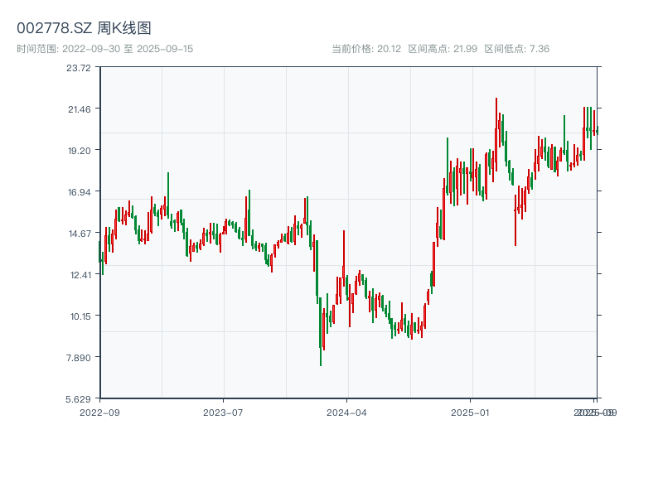The image size is (663, 497).
Task: Click the 14.67 y-axis price label
Action: (x=80, y=234)
